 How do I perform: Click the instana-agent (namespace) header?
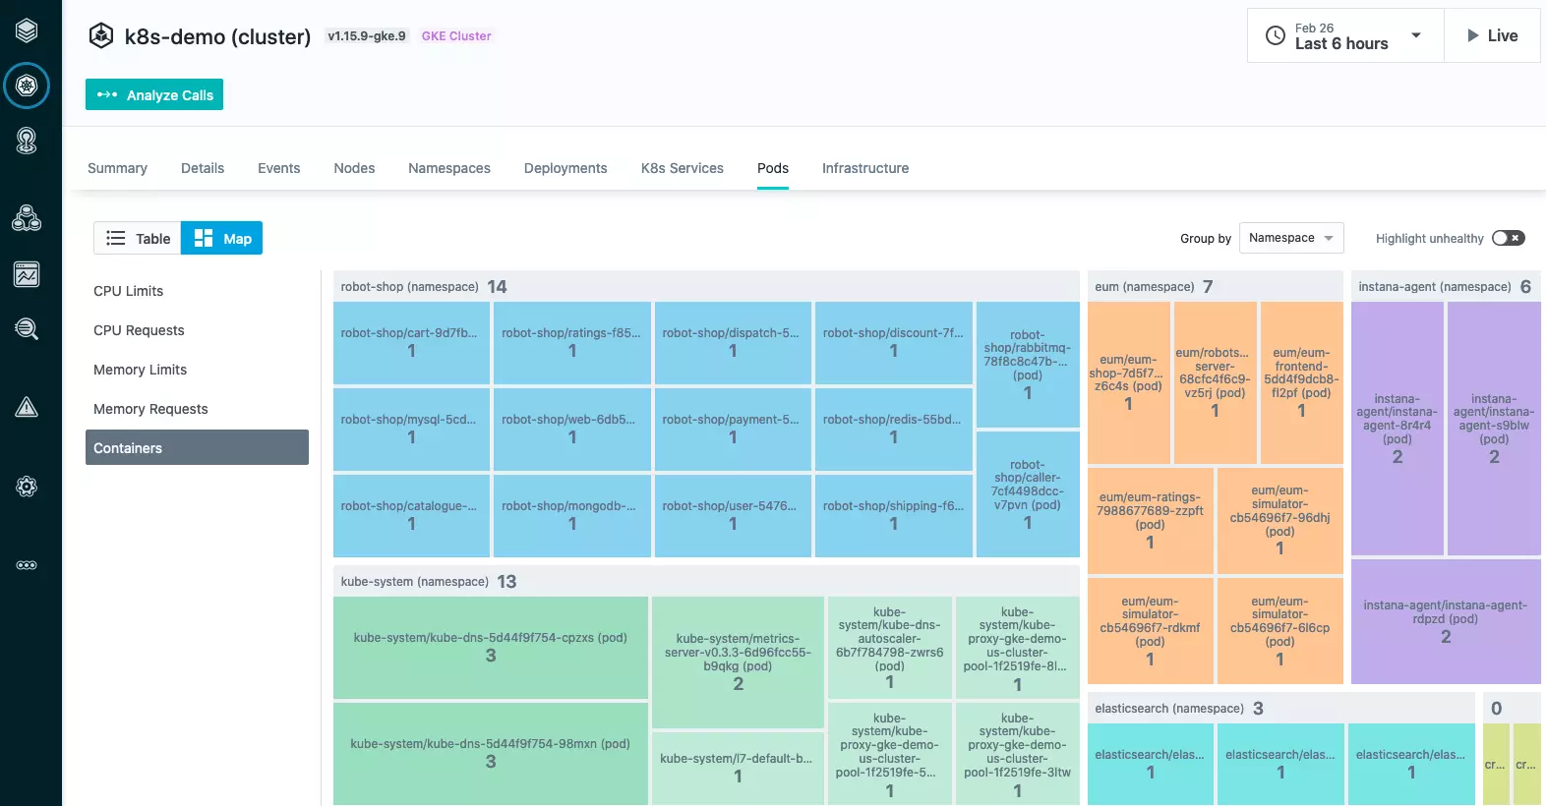[1446, 286]
